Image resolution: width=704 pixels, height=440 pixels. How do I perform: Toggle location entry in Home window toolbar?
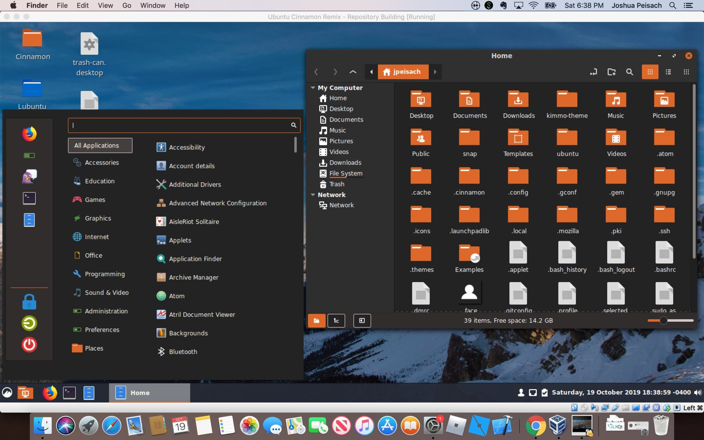(x=593, y=72)
